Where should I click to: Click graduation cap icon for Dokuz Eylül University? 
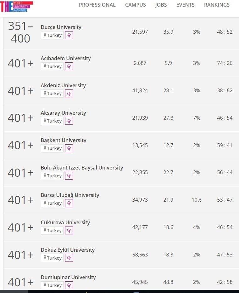click(69, 258)
